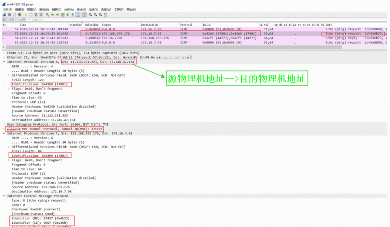Select the Total Length: 120 line
Image resolution: width=390 pixels, height=227 pixels.
pyautogui.click(x=27, y=80)
